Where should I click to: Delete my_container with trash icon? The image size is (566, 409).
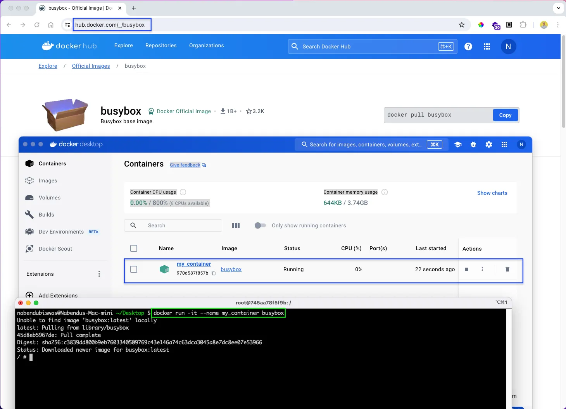[x=507, y=269]
